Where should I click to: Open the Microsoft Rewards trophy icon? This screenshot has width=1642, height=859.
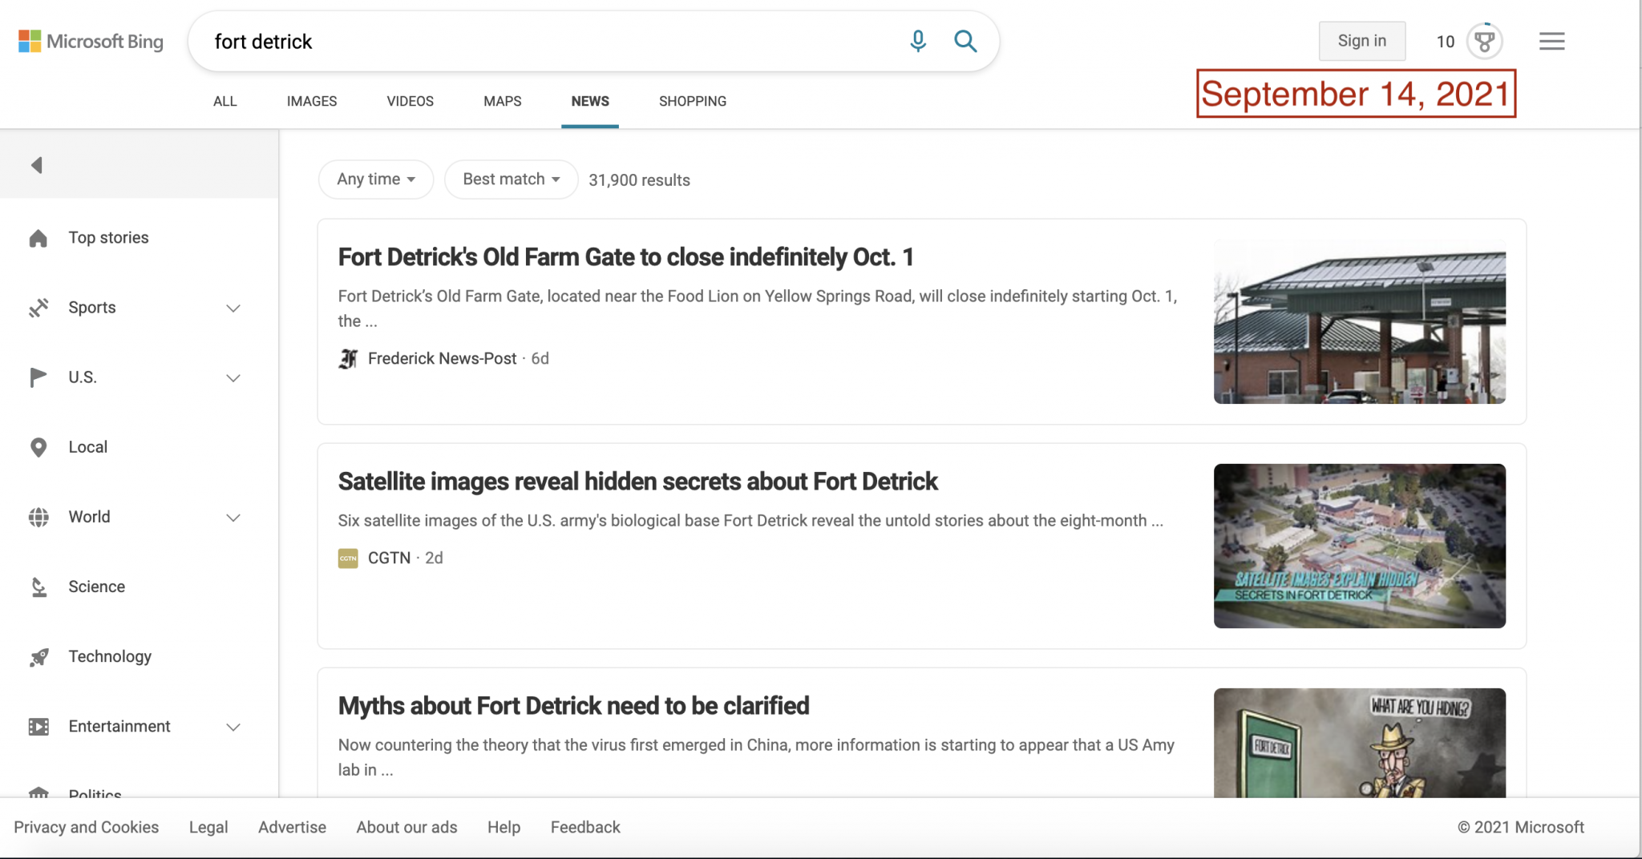tap(1484, 41)
